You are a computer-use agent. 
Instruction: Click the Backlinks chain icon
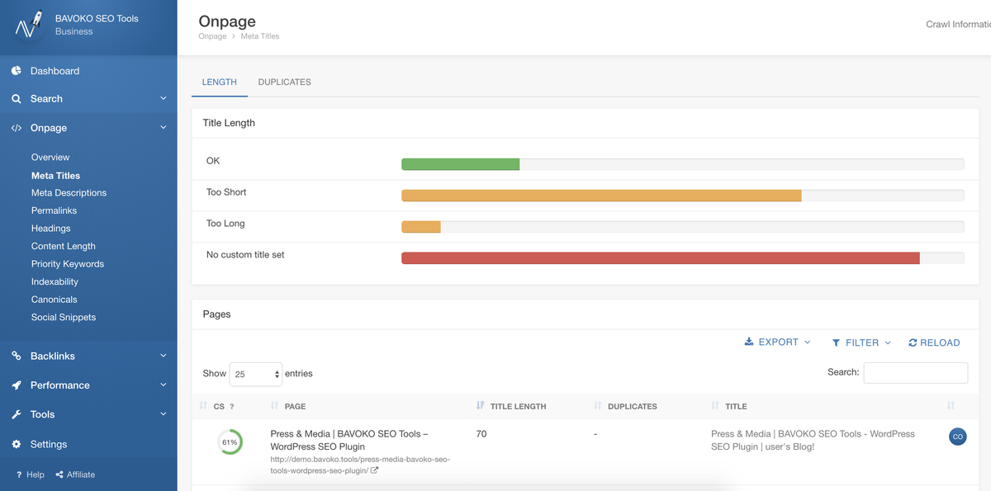tap(17, 356)
